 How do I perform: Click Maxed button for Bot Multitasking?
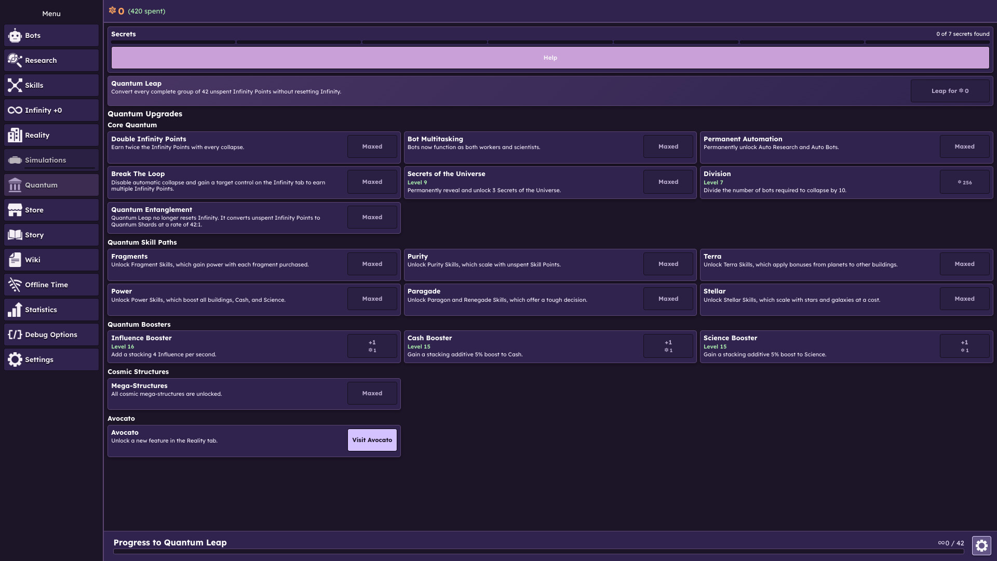point(668,146)
